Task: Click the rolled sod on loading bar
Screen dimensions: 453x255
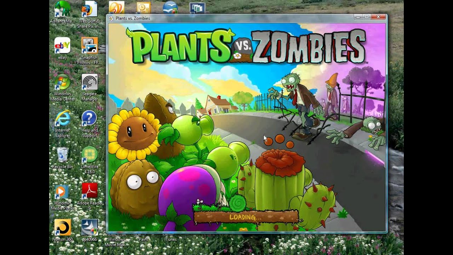Action: (238, 203)
